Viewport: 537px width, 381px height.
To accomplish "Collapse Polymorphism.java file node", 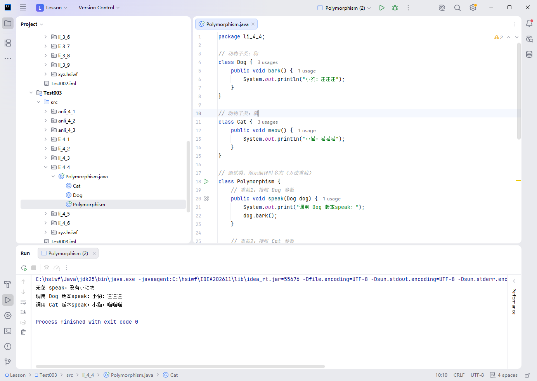I will pos(53,176).
